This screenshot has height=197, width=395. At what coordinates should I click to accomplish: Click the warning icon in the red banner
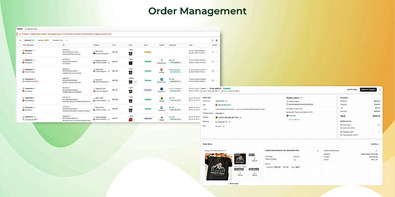tap(20, 34)
